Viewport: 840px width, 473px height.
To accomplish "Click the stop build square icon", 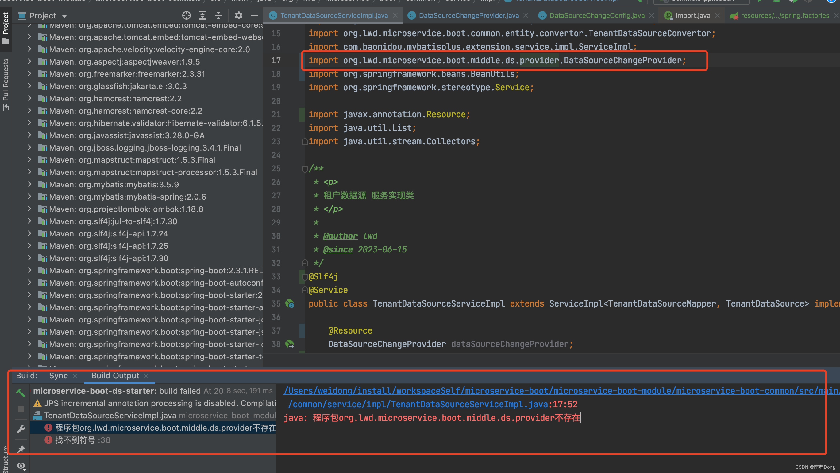I will pyautogui.click(x=21, y=409).
